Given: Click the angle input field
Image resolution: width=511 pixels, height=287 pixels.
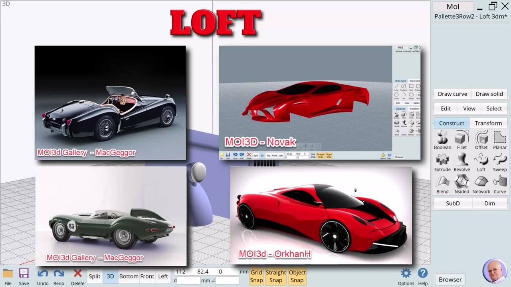Looking at the screenshot, I should tap(228, 281).
